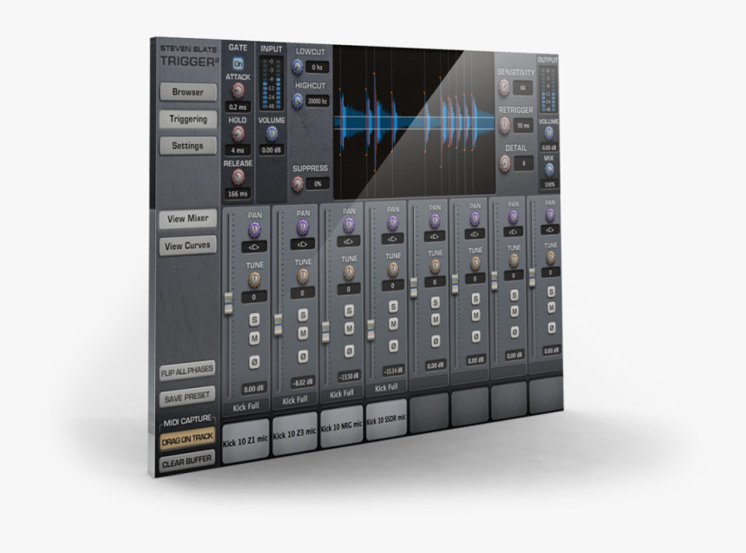The image size is (746, 553).
Task: Click the Output Volume knob
Action: (548, 133)
